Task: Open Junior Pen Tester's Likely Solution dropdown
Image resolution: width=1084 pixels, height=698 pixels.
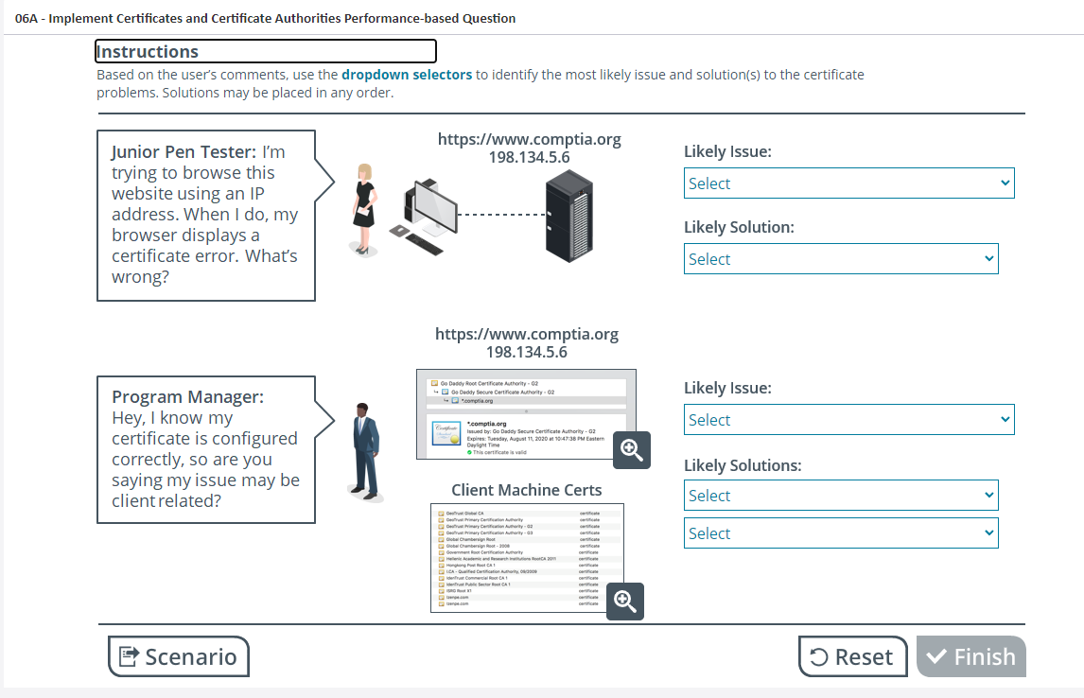Action: (840, 259)
